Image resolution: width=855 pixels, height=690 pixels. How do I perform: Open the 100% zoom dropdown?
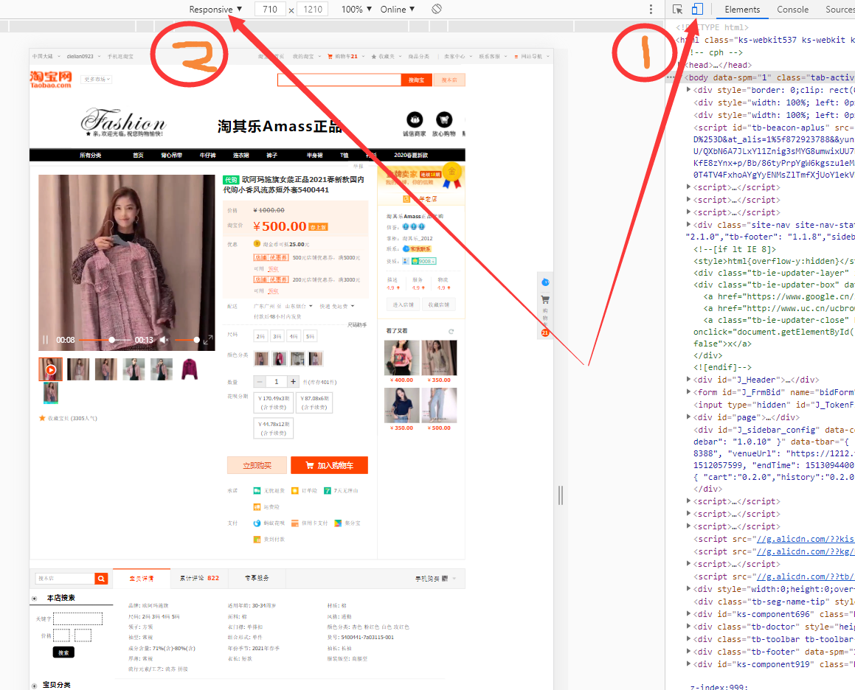click(356, 10)
